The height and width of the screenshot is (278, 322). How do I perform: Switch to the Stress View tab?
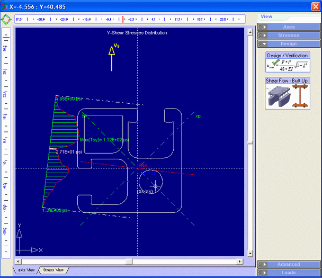(53, 270)
